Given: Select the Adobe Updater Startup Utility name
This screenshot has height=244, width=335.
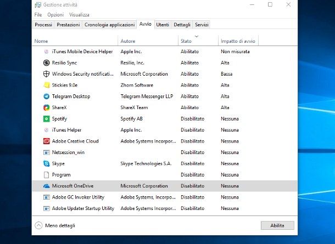Looking at the screenshot, I should point(83,208).
